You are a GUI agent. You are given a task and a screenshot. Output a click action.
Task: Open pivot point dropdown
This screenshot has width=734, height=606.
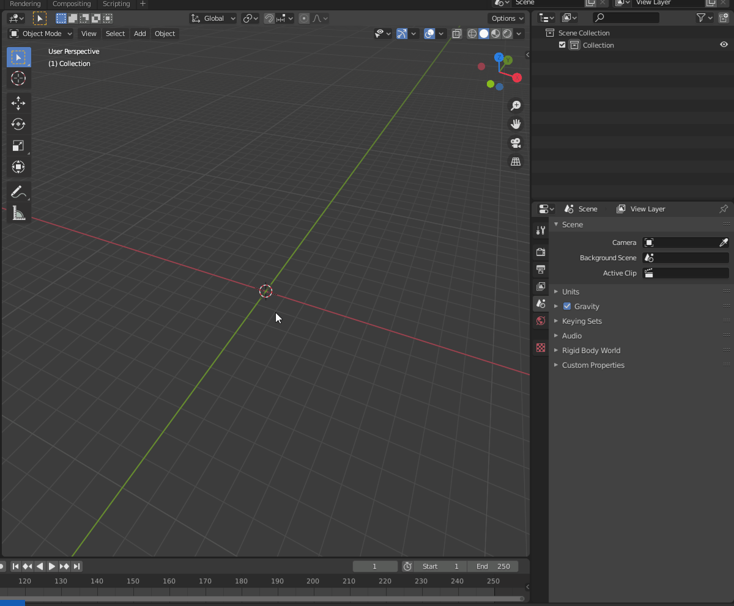coord(250,18)
